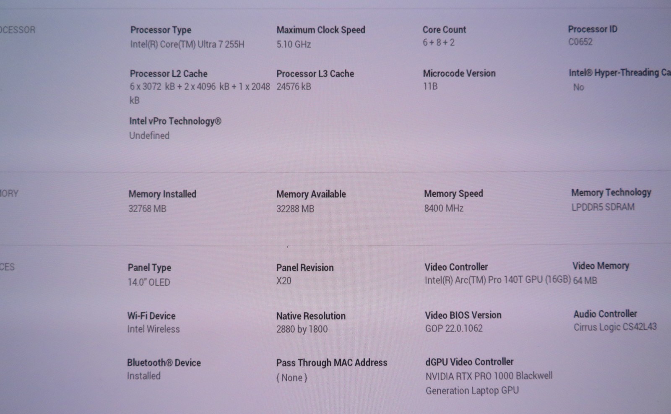Click the "Microcode Version" label
This screenshot has height=414, width=671.
click(459, 73)
